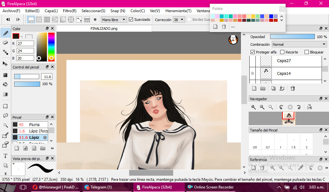Click the brush size 11.6 input field

tap(47, 77)
